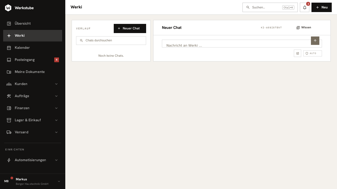The width and height of the screenshot is (337, 189).
Task: Open the Markus account menu chevron
Action: tap(59, 181)
